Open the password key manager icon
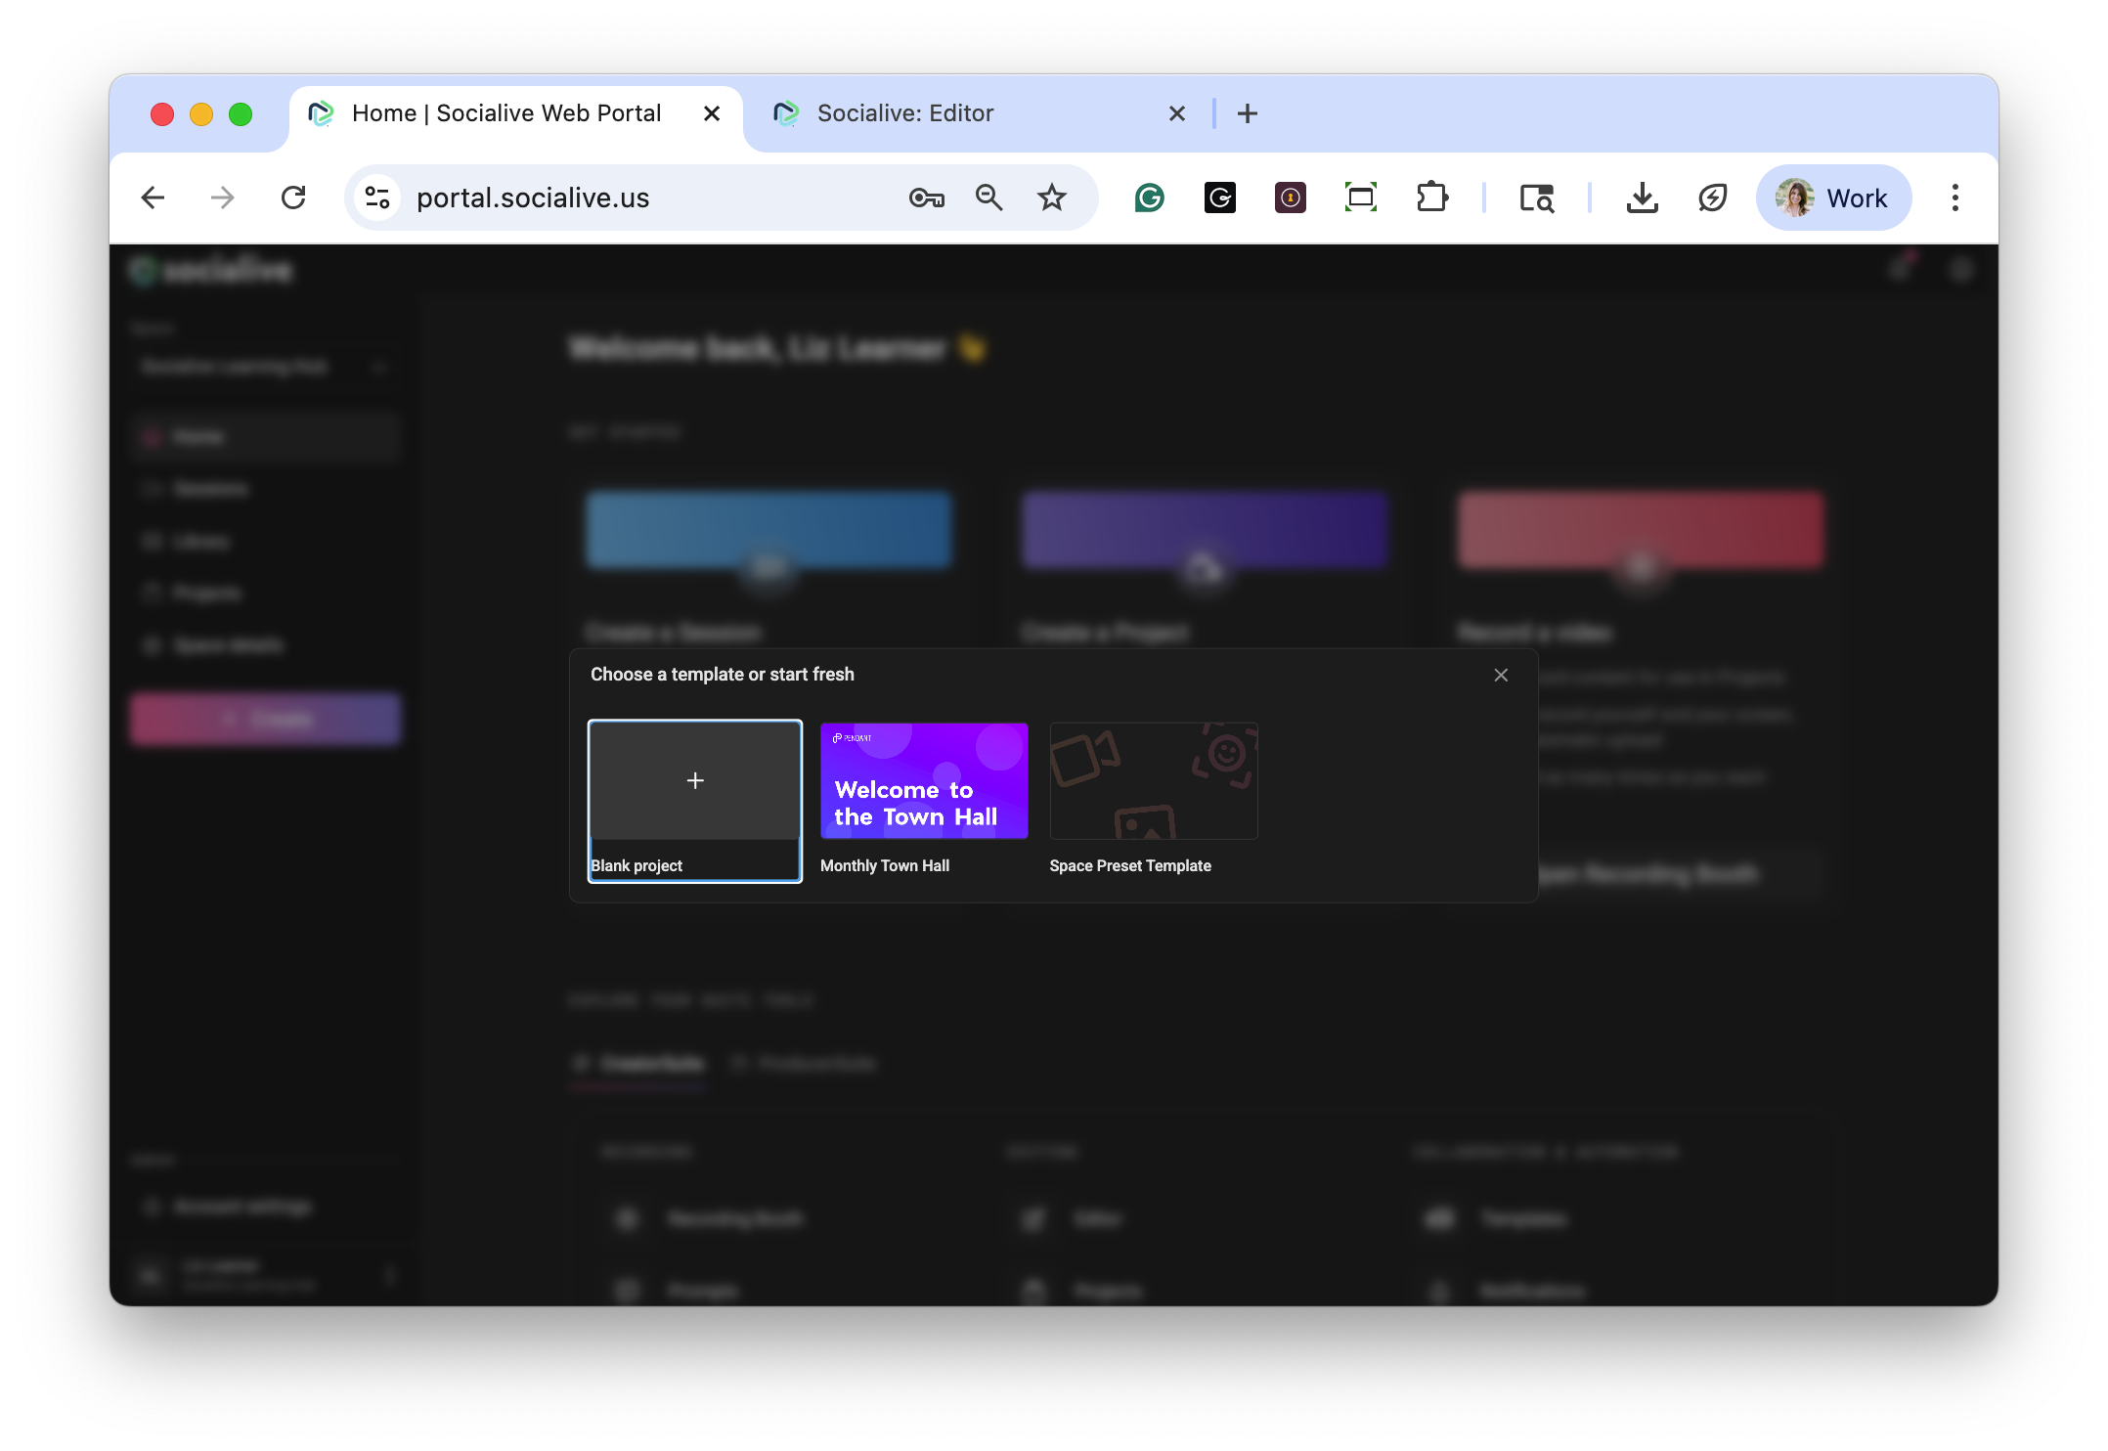Image resolution: width=2108 pixels, height=1451 pixels. tap(925, 198)
